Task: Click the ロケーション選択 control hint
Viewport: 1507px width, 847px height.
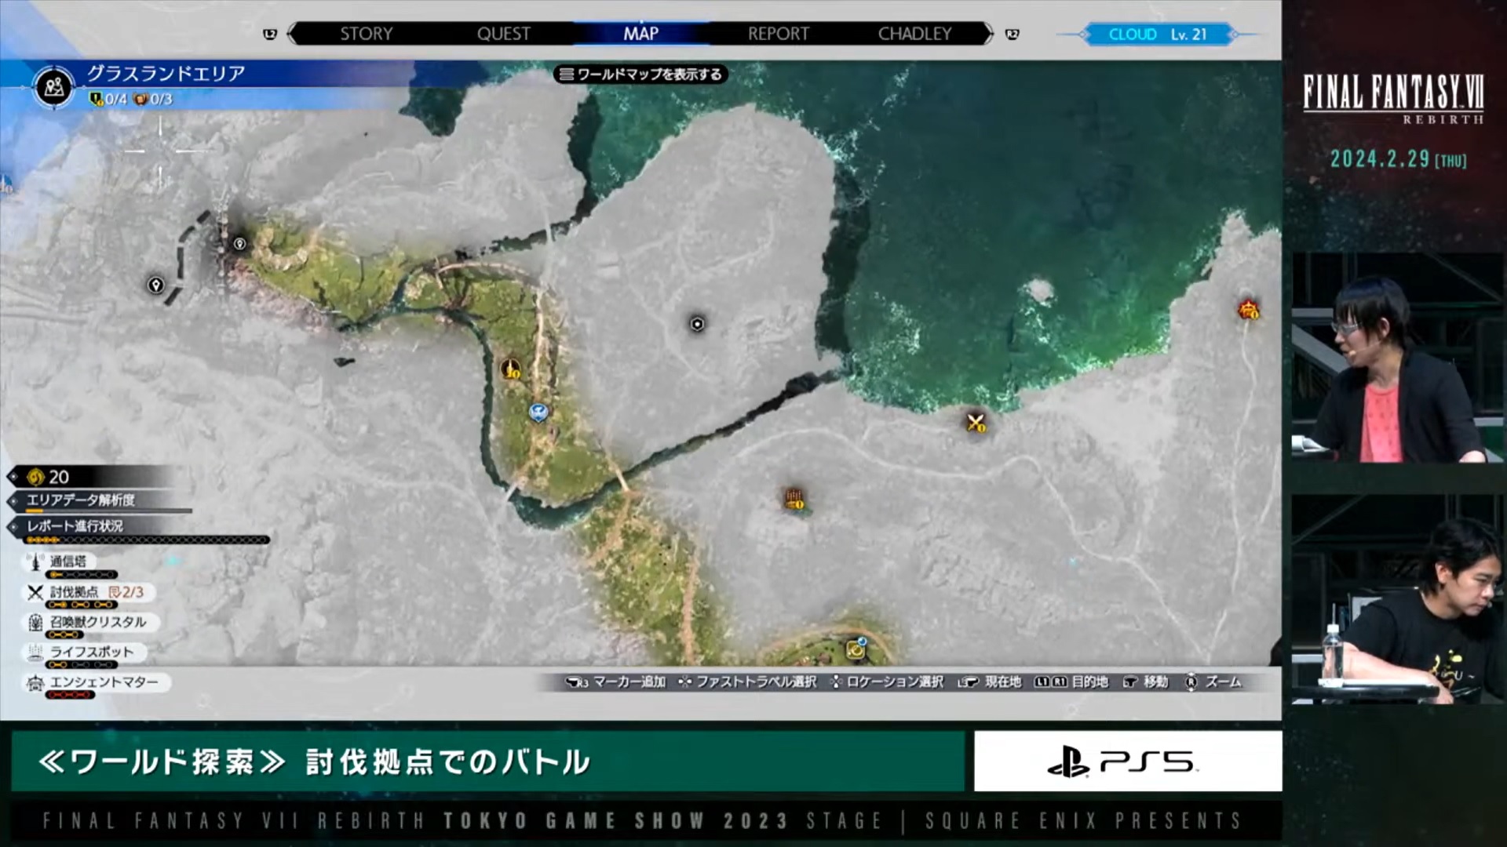Action: 887,682
